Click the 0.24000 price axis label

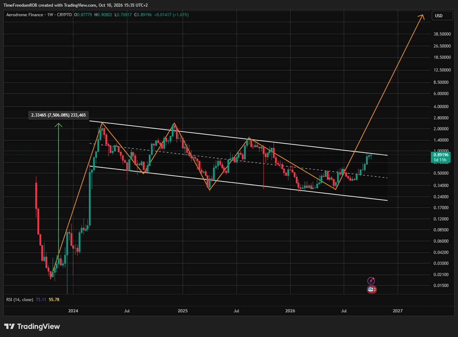[440, 197]
